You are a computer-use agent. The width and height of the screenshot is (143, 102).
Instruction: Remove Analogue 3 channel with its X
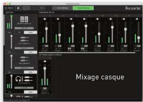(76, 16)
